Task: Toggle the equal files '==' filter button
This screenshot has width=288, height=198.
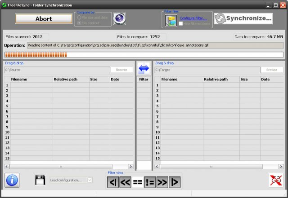Action: click(x=137, y=182)
